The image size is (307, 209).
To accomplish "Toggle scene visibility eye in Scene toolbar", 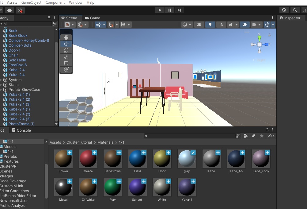I will tap(244, 25).
